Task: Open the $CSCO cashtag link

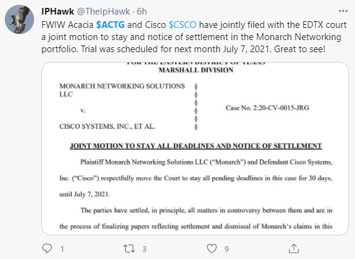Action: click(x=182, y=25)
